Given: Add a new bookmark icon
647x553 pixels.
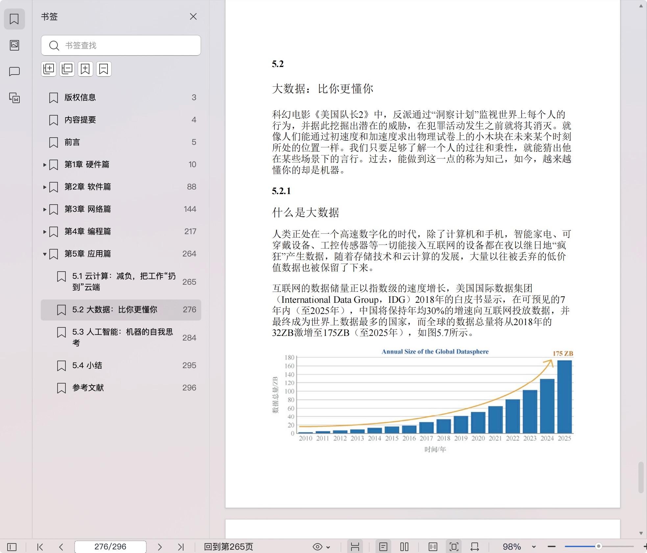Looking at the screenshot, I should click(x=85, y=69).
